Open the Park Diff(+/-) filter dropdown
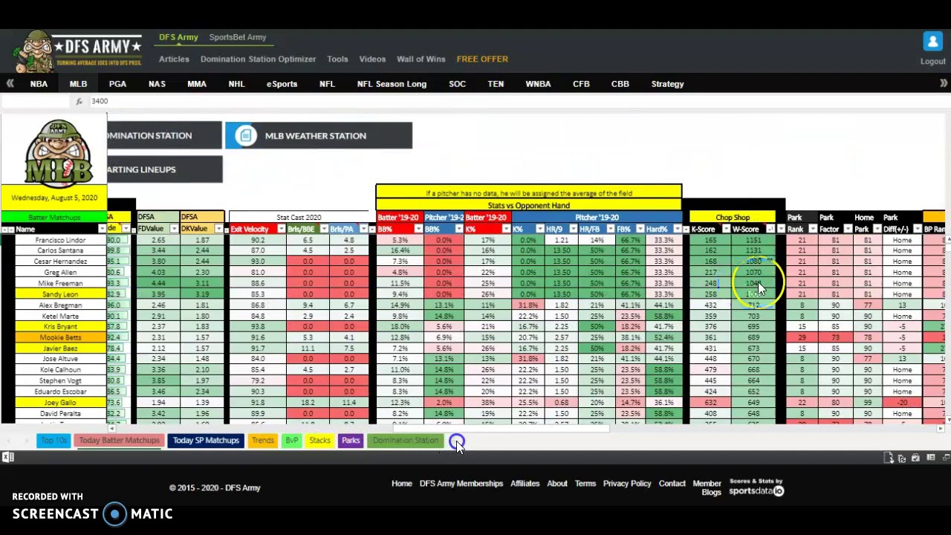This screenshot has height=535, width=951. 918,229
